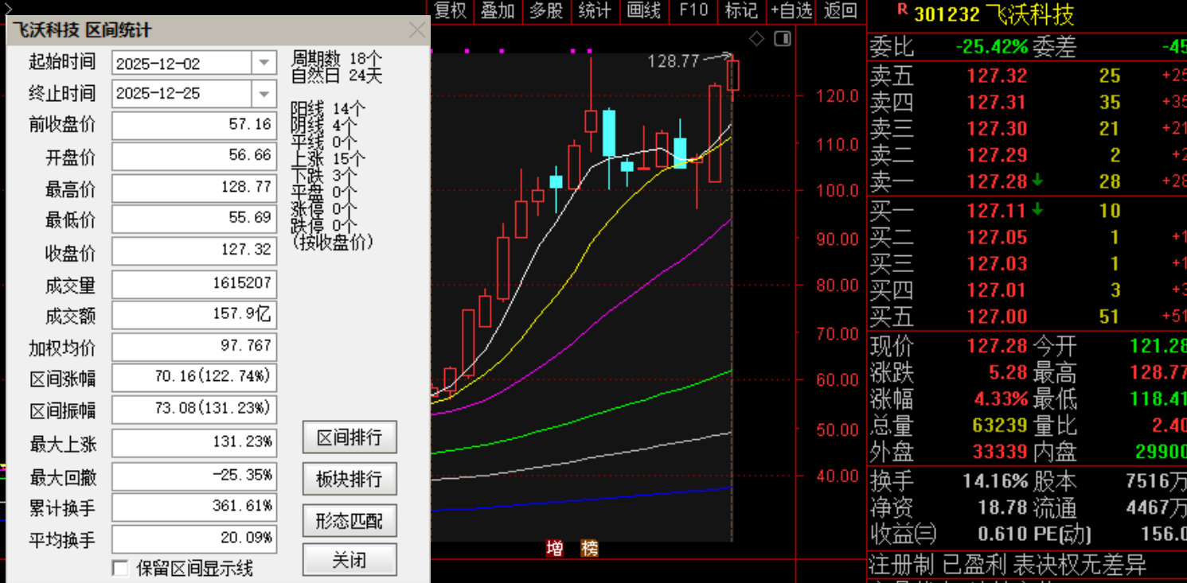Click the 净资 value 18.78
This screenshot has height=583, width=1187.
(1003, 507)
